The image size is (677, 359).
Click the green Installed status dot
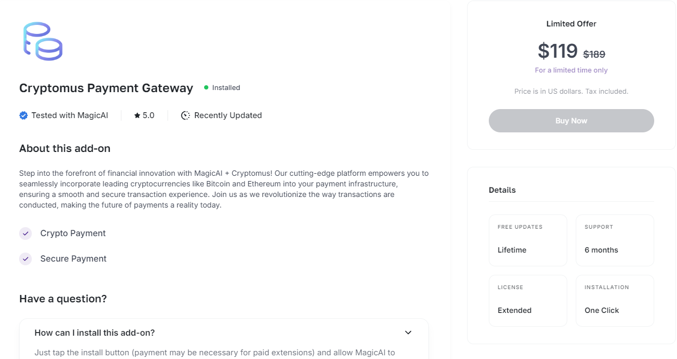[x=206, y=88]
